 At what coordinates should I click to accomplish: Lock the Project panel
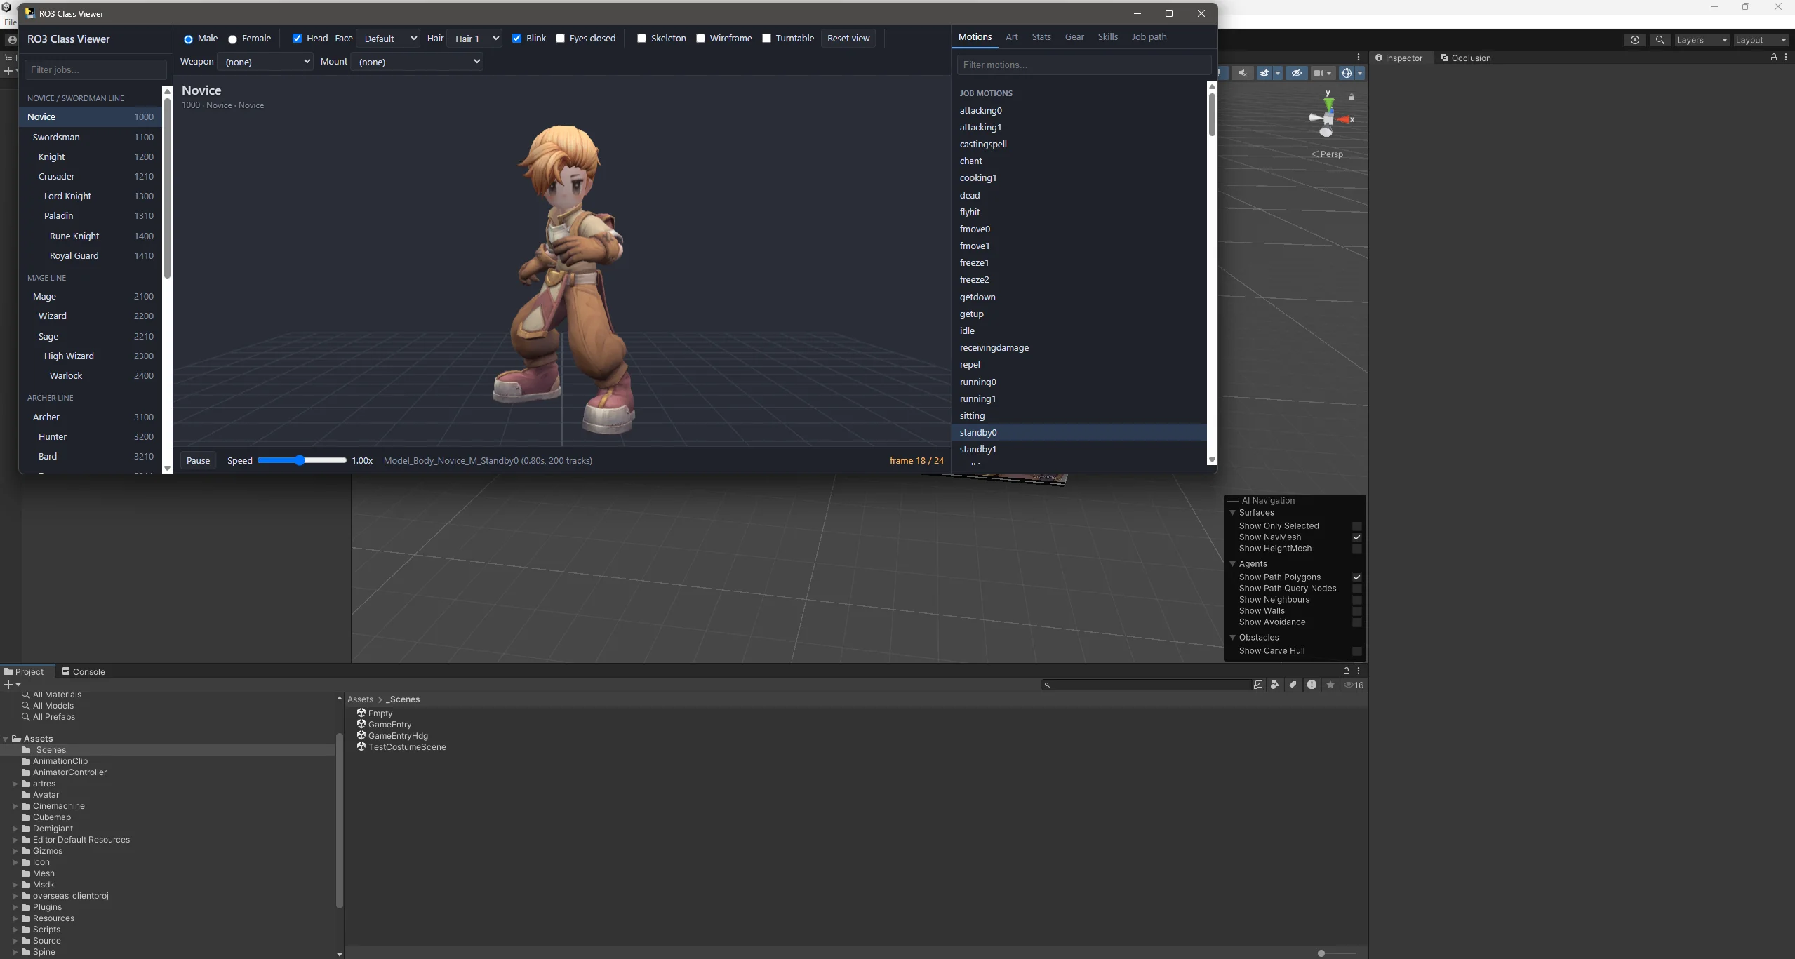point(1346,671)
